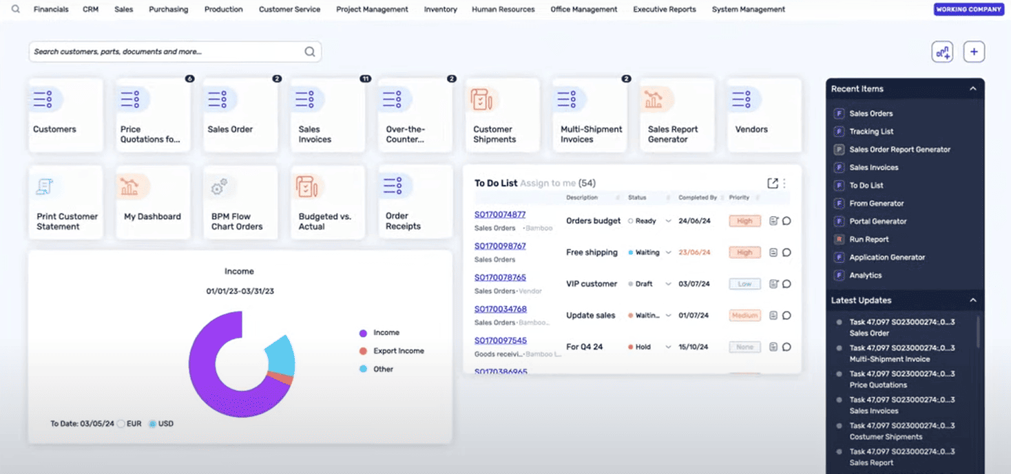Collapse the Latest Updates panel
This screenshot has width=1011, height=474.
pos(973,301)
